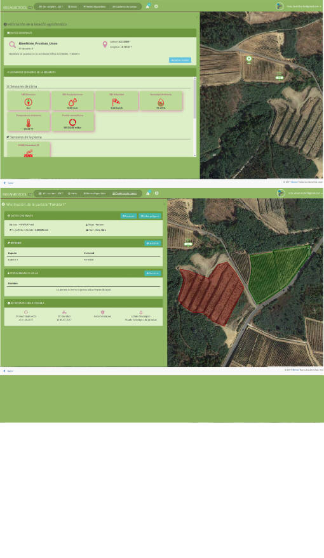324x558 pixels.
Task: Open Redes disponibles in top navbar
Action: point(95,6)
